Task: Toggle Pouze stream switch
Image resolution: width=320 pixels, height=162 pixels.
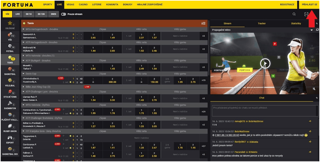Action: tap(64, 14)
